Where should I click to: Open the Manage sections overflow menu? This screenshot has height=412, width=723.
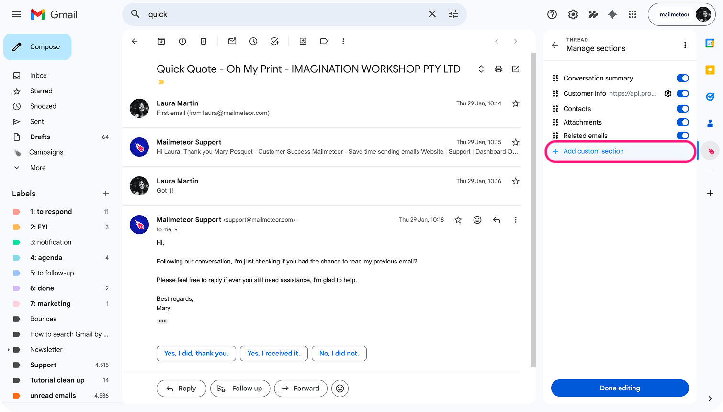tap(685, 45)
